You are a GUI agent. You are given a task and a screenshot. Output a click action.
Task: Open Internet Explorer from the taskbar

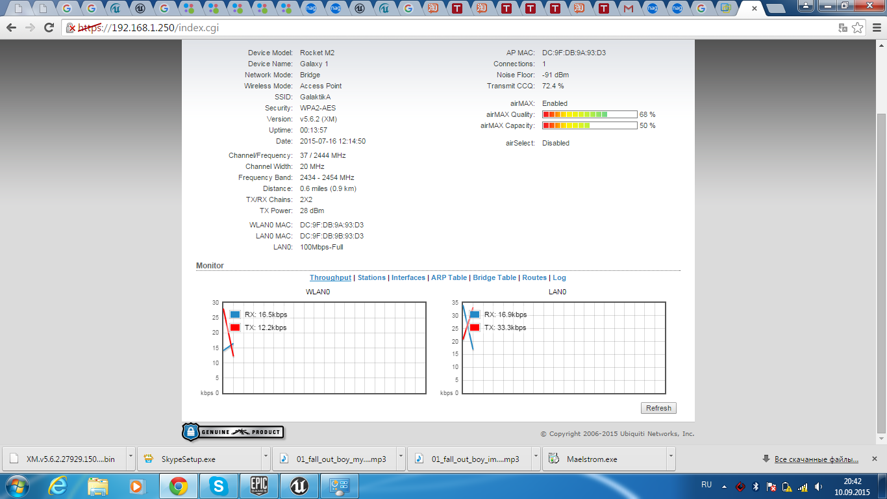pos(58,486)
